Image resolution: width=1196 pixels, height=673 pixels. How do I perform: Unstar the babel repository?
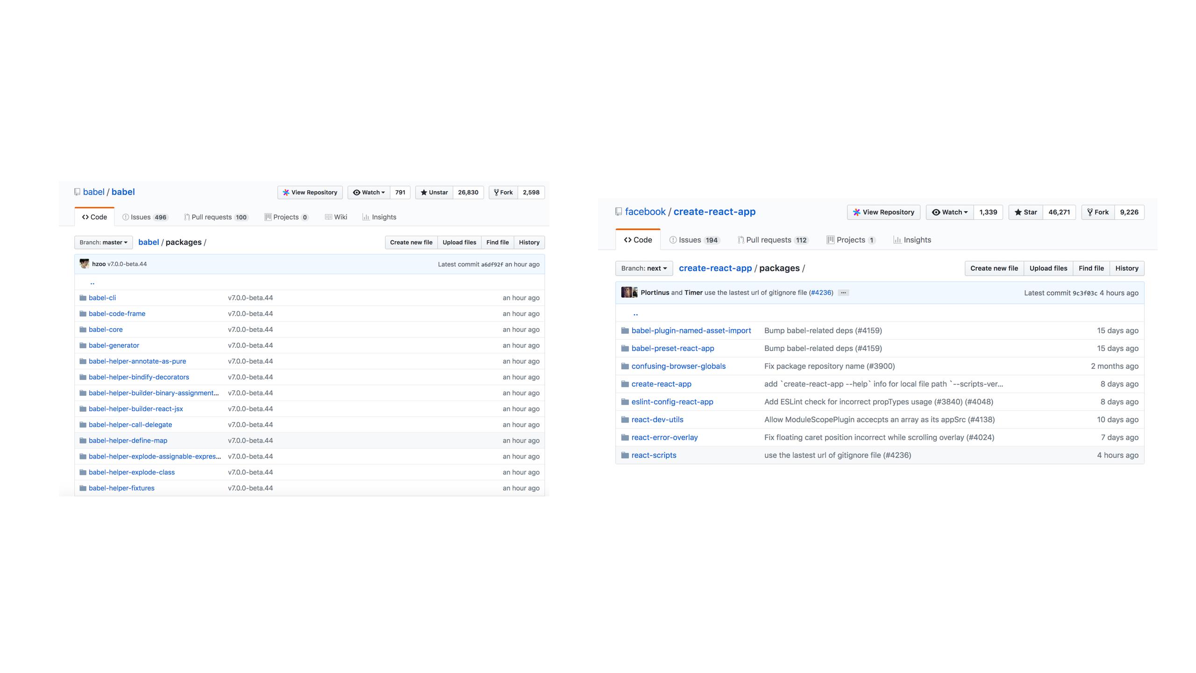pyautogui.click(x=434, y=193)
